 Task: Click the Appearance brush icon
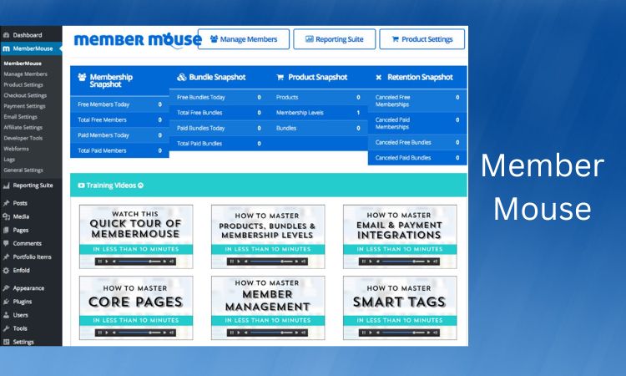7,288
